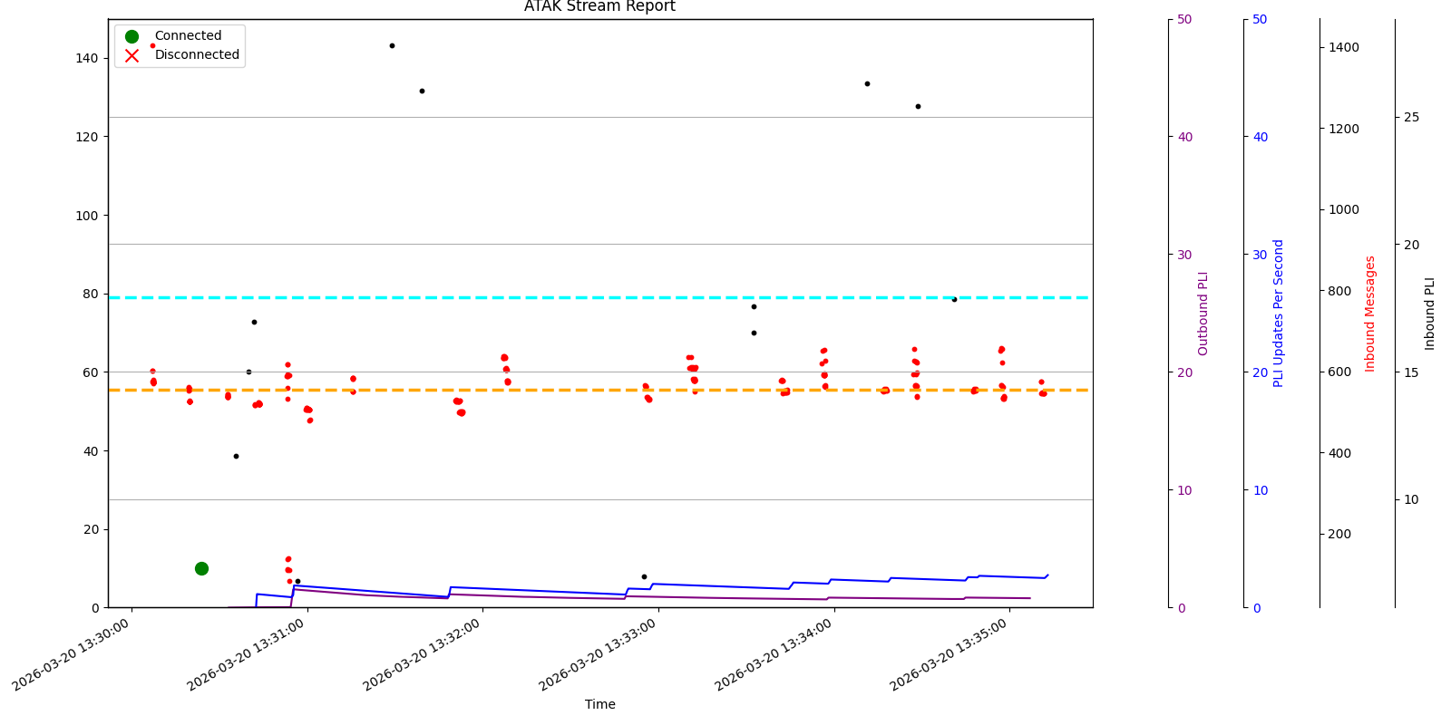This screenshot has height=725, width=1451.
Task: Click the 'Disconnected' legend text
Action: point(197,55)
